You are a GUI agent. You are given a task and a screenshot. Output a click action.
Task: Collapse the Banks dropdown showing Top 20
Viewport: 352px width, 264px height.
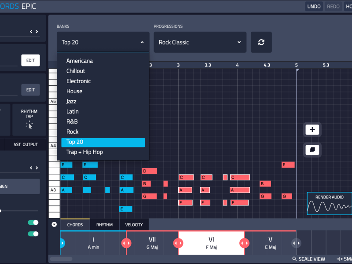pyautogui.click(x=103, y=42)
